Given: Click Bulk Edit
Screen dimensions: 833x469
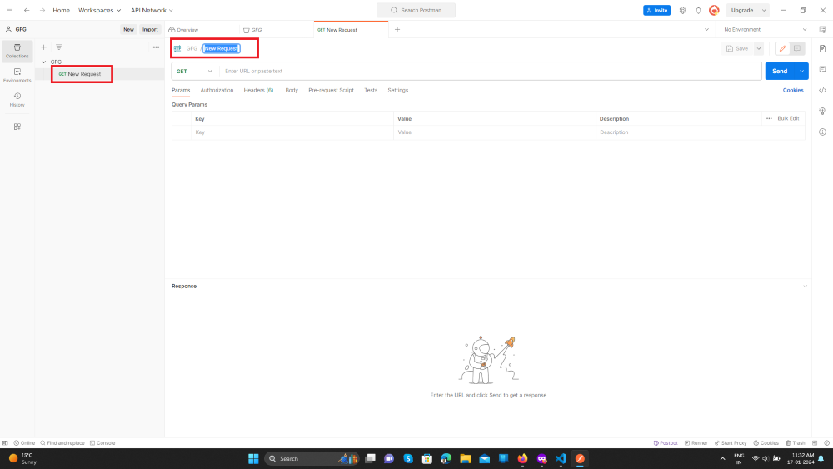Looking at the screenshot, I should click(788, 118).
